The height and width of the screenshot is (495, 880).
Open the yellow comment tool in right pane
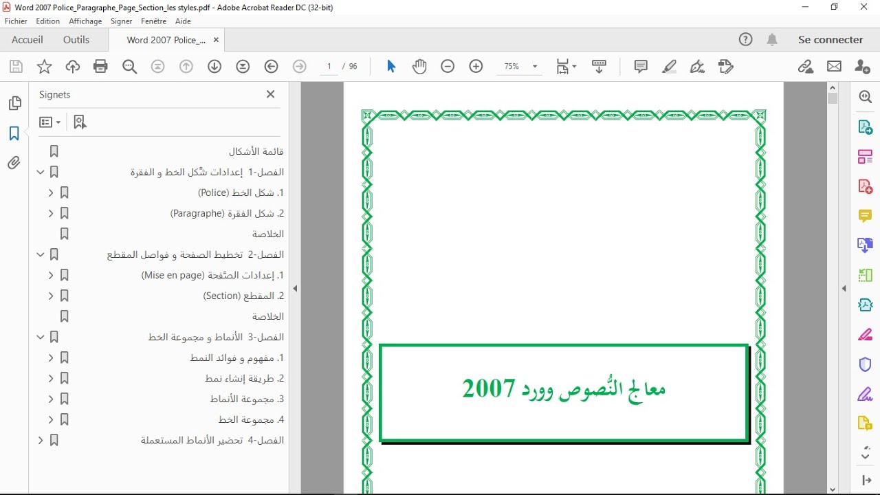pos(865,216)
